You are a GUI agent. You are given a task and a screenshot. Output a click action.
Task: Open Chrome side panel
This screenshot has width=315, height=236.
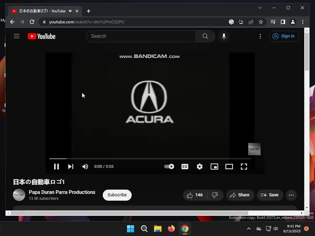tap(283, 22)
